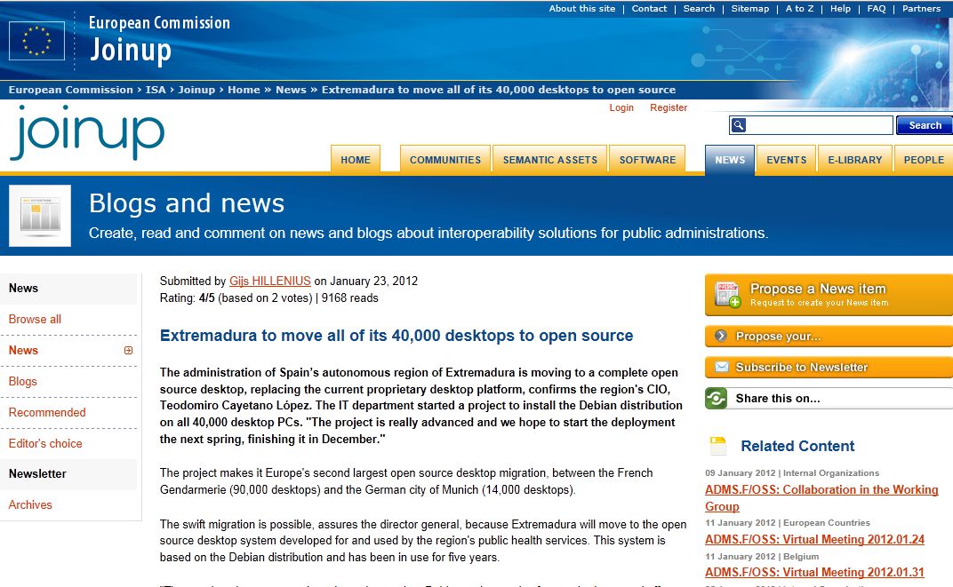Click the Propose a News item button
The height and width of the screenshot is (587, 953).
[x=829, y=295]
